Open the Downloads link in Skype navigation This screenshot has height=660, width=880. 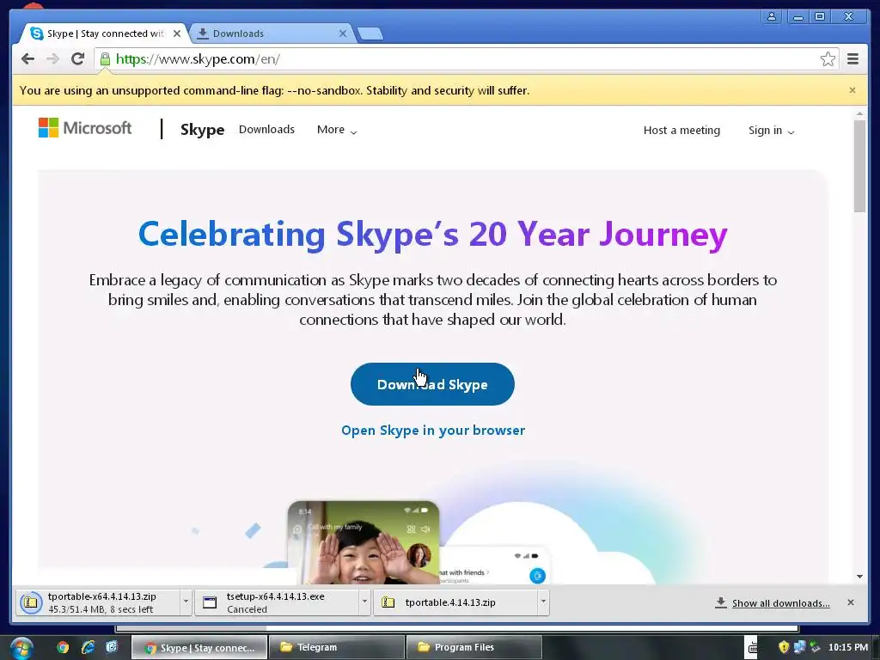pyautogui.click(x=266, y=129)
